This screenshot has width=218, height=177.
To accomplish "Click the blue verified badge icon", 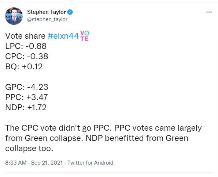I will pyautogui.click(x=70, y=12).
